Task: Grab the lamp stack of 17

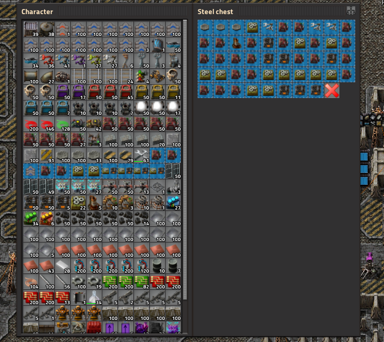Action: pyautogui.click(x=173, y=106)
